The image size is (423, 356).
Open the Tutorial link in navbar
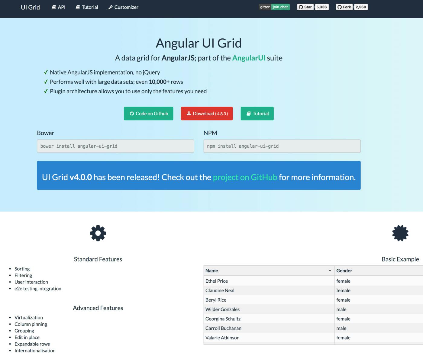pos(87,7)
